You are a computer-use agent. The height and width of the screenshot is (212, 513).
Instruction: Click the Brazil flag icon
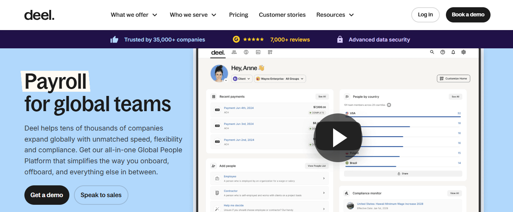(x=347, y=163)
